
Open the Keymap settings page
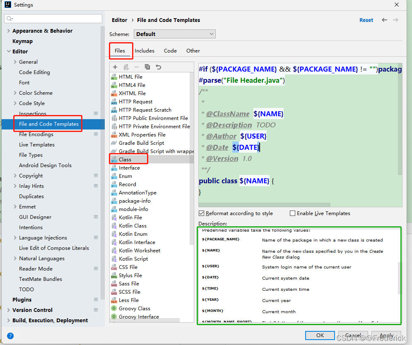pos(23,41)
